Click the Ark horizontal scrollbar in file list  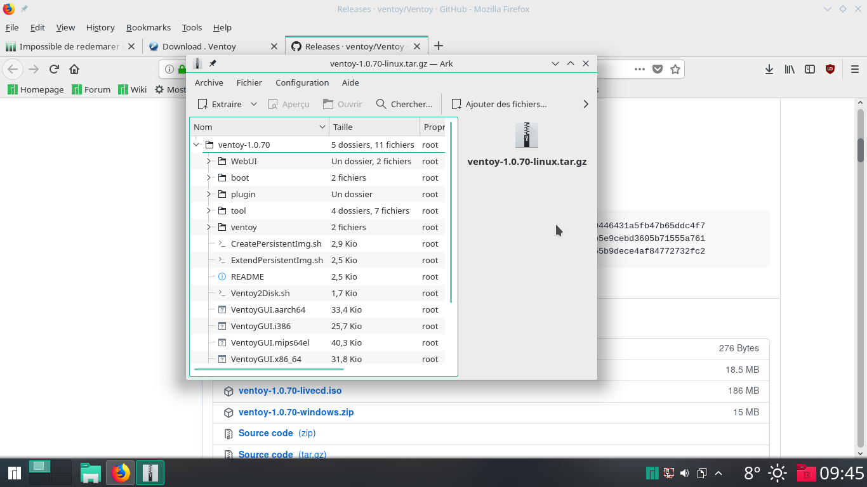(269, 368)
